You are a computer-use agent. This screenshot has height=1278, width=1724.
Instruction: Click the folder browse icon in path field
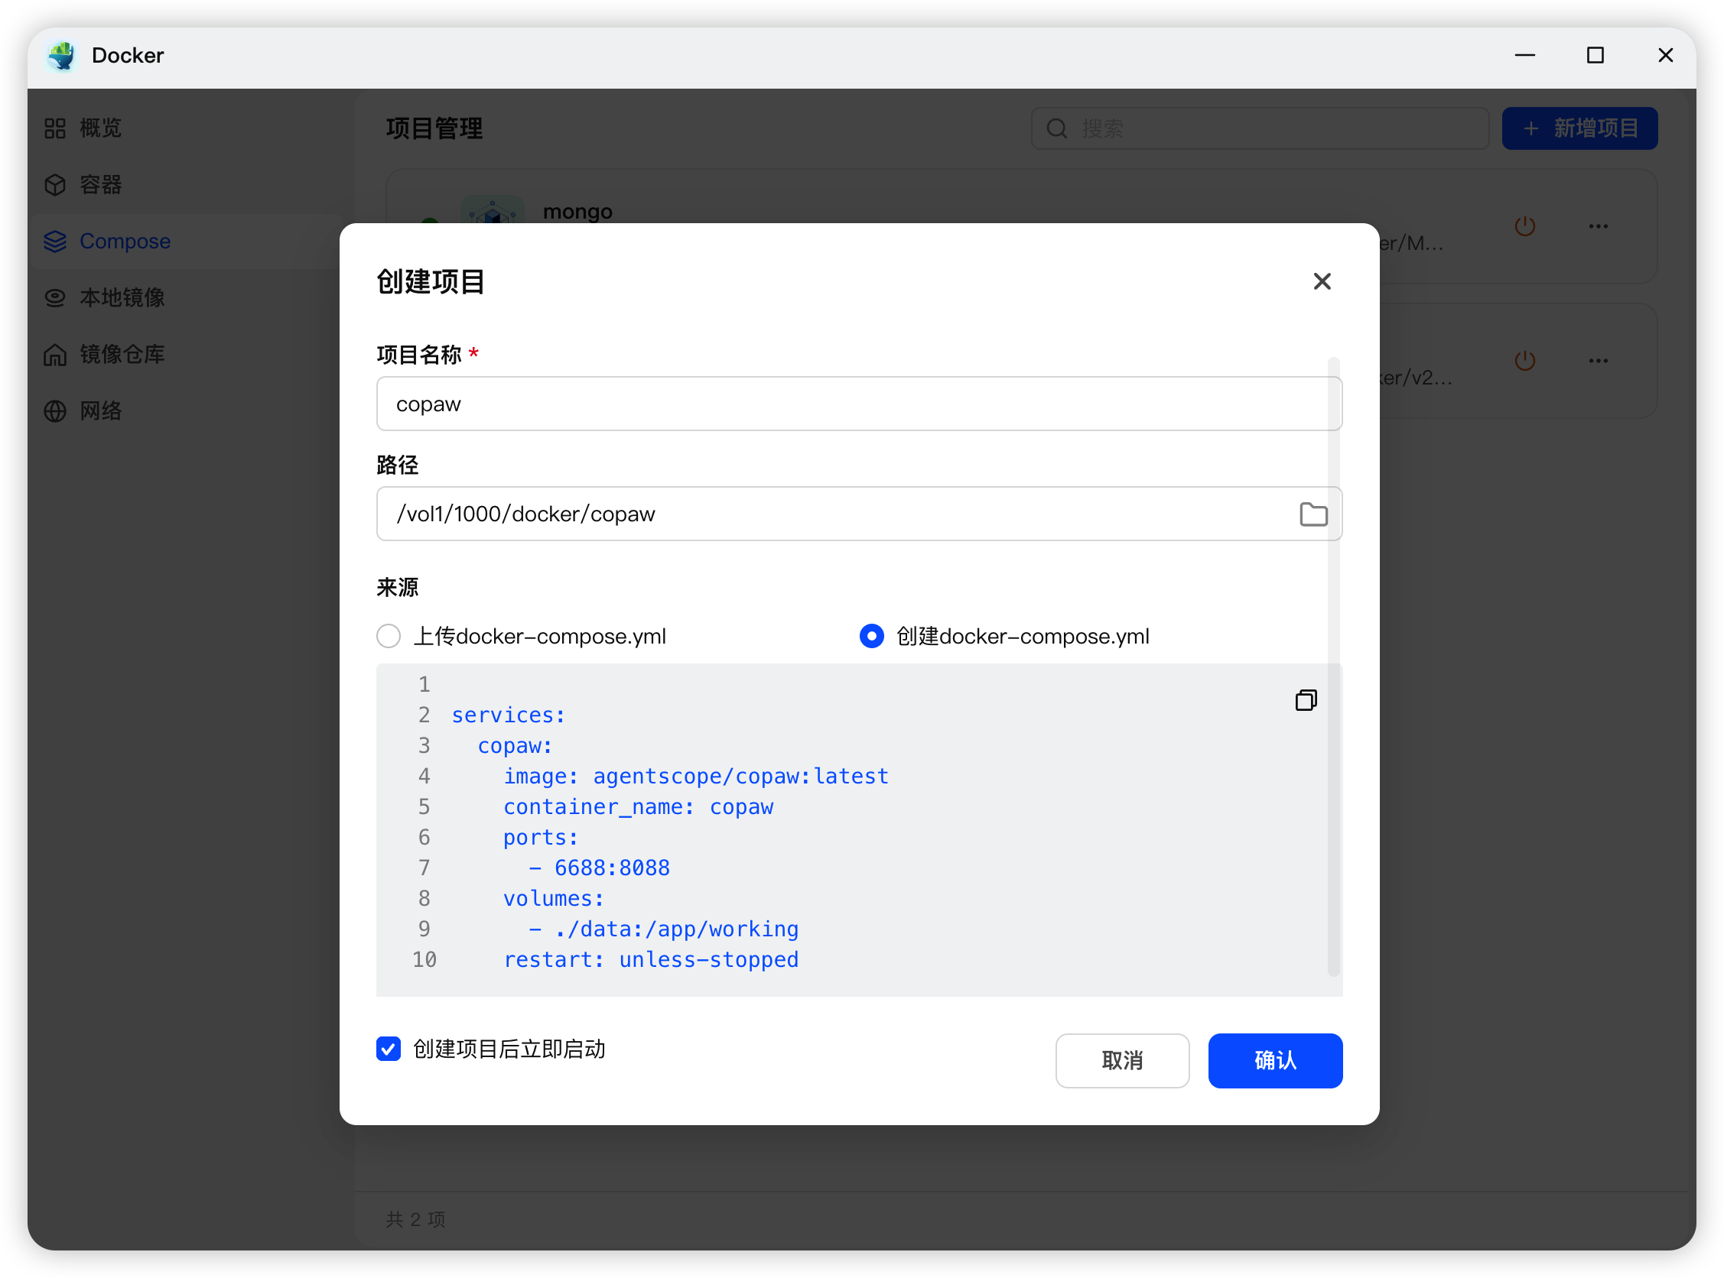click(1313, 514)
